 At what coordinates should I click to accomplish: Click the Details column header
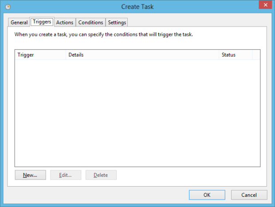click(142, 55)
